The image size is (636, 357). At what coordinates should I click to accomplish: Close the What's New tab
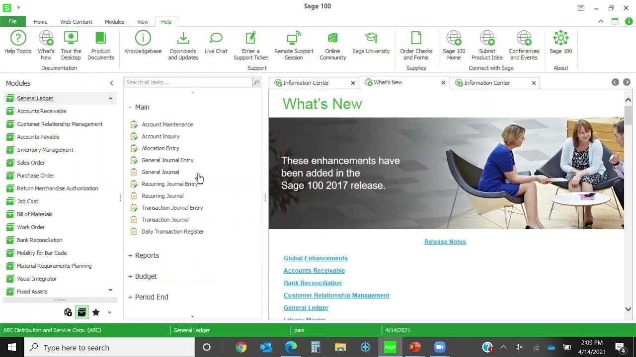(443, 83)
